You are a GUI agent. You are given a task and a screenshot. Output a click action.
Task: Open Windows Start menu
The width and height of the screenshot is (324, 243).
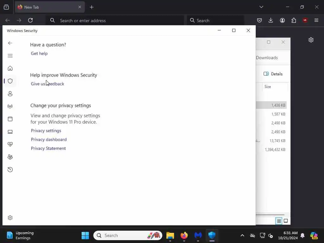pos(85,235)
